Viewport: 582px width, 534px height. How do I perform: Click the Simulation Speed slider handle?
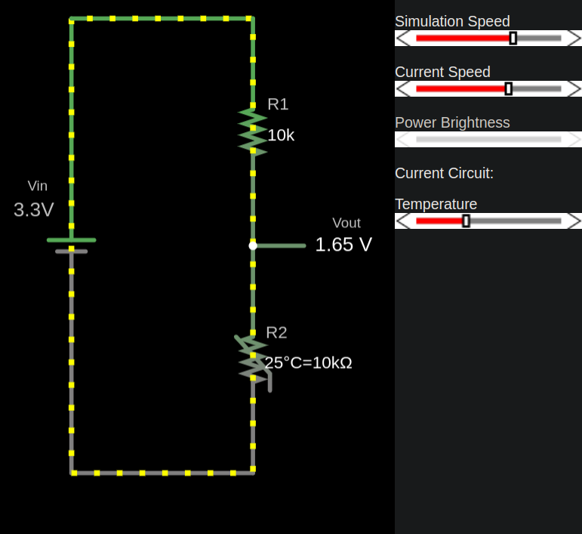coord(513,39)
